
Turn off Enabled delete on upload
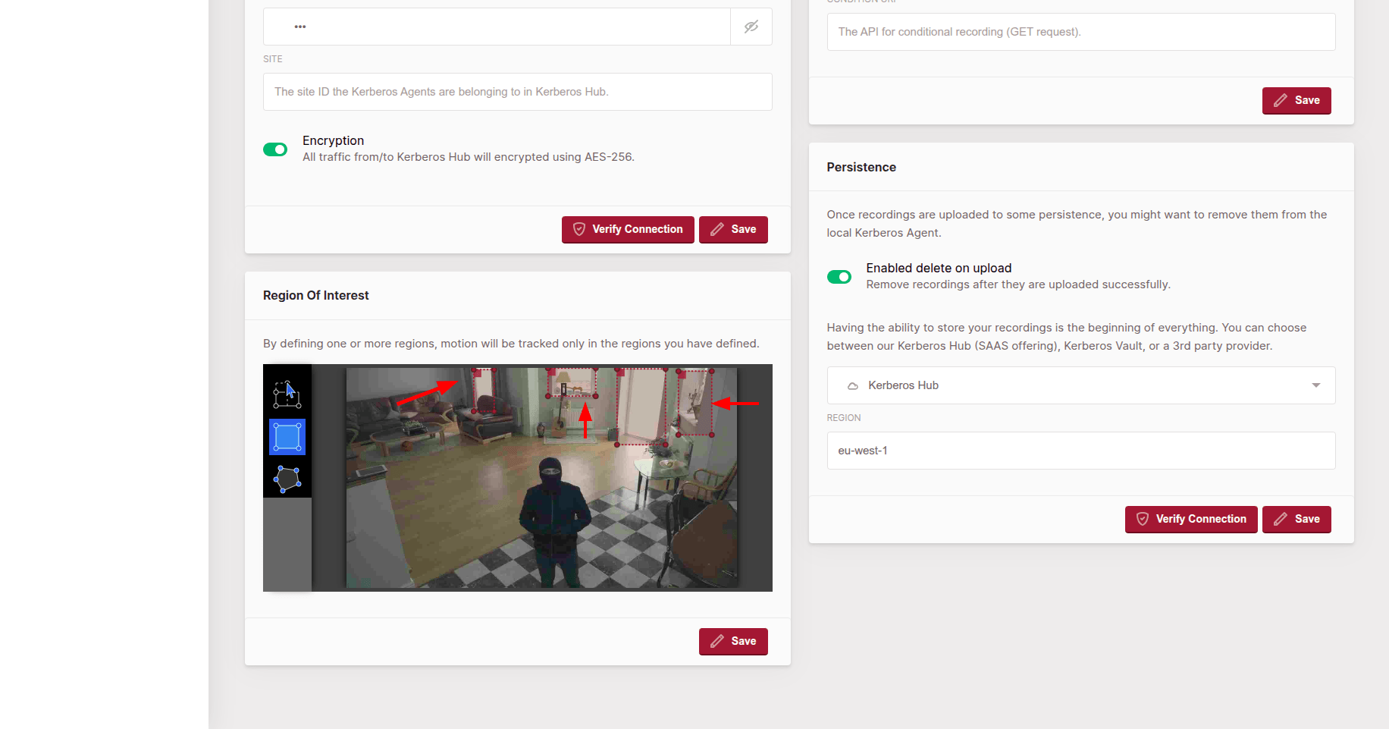(839, 277)
